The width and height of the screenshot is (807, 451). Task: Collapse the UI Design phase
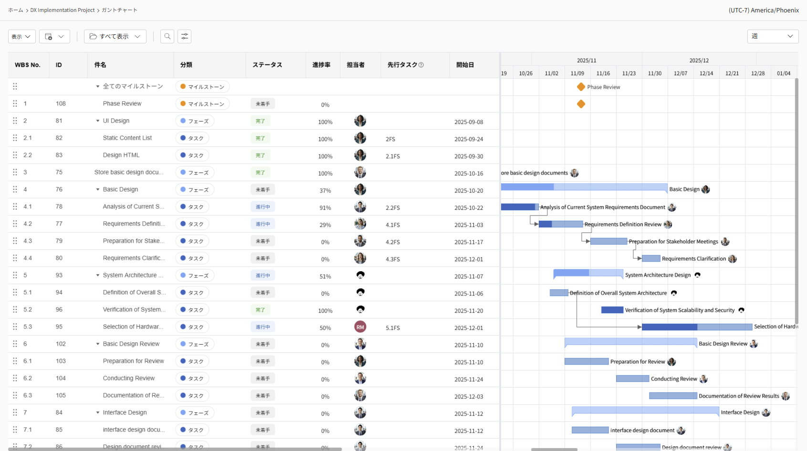[x=98, y=121]
